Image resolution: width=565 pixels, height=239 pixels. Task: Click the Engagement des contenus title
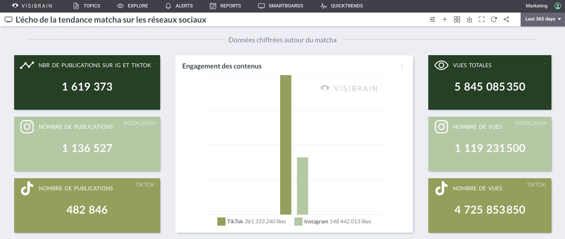point(222,66)
